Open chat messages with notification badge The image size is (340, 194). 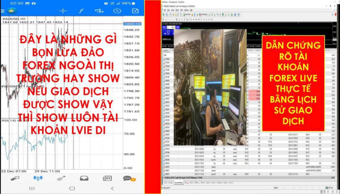[x=128, y=178]
